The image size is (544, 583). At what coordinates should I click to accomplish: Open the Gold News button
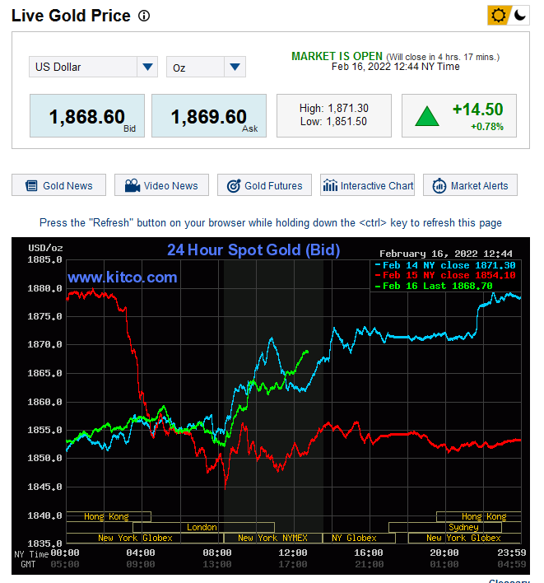58,185
